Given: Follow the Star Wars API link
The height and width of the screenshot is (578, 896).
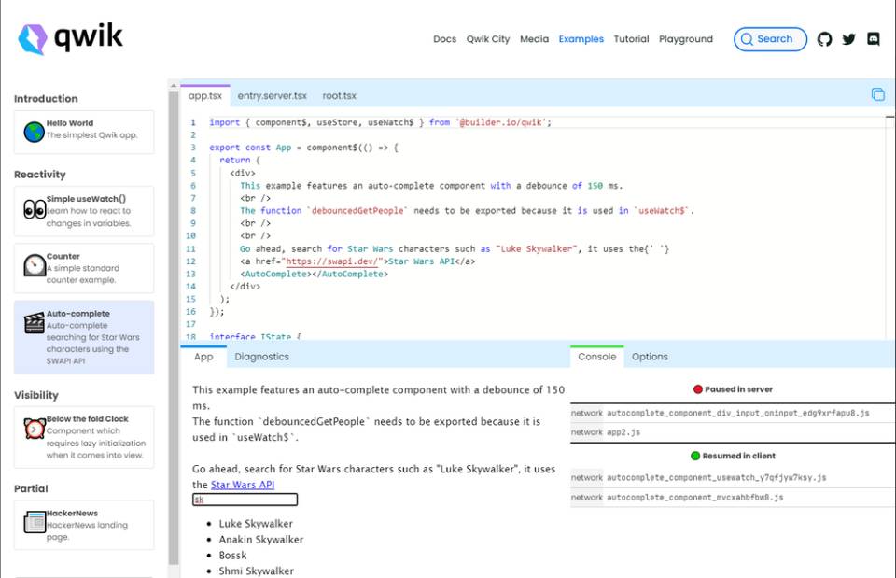Looking at the screenshot, I should tap(243, 485).
